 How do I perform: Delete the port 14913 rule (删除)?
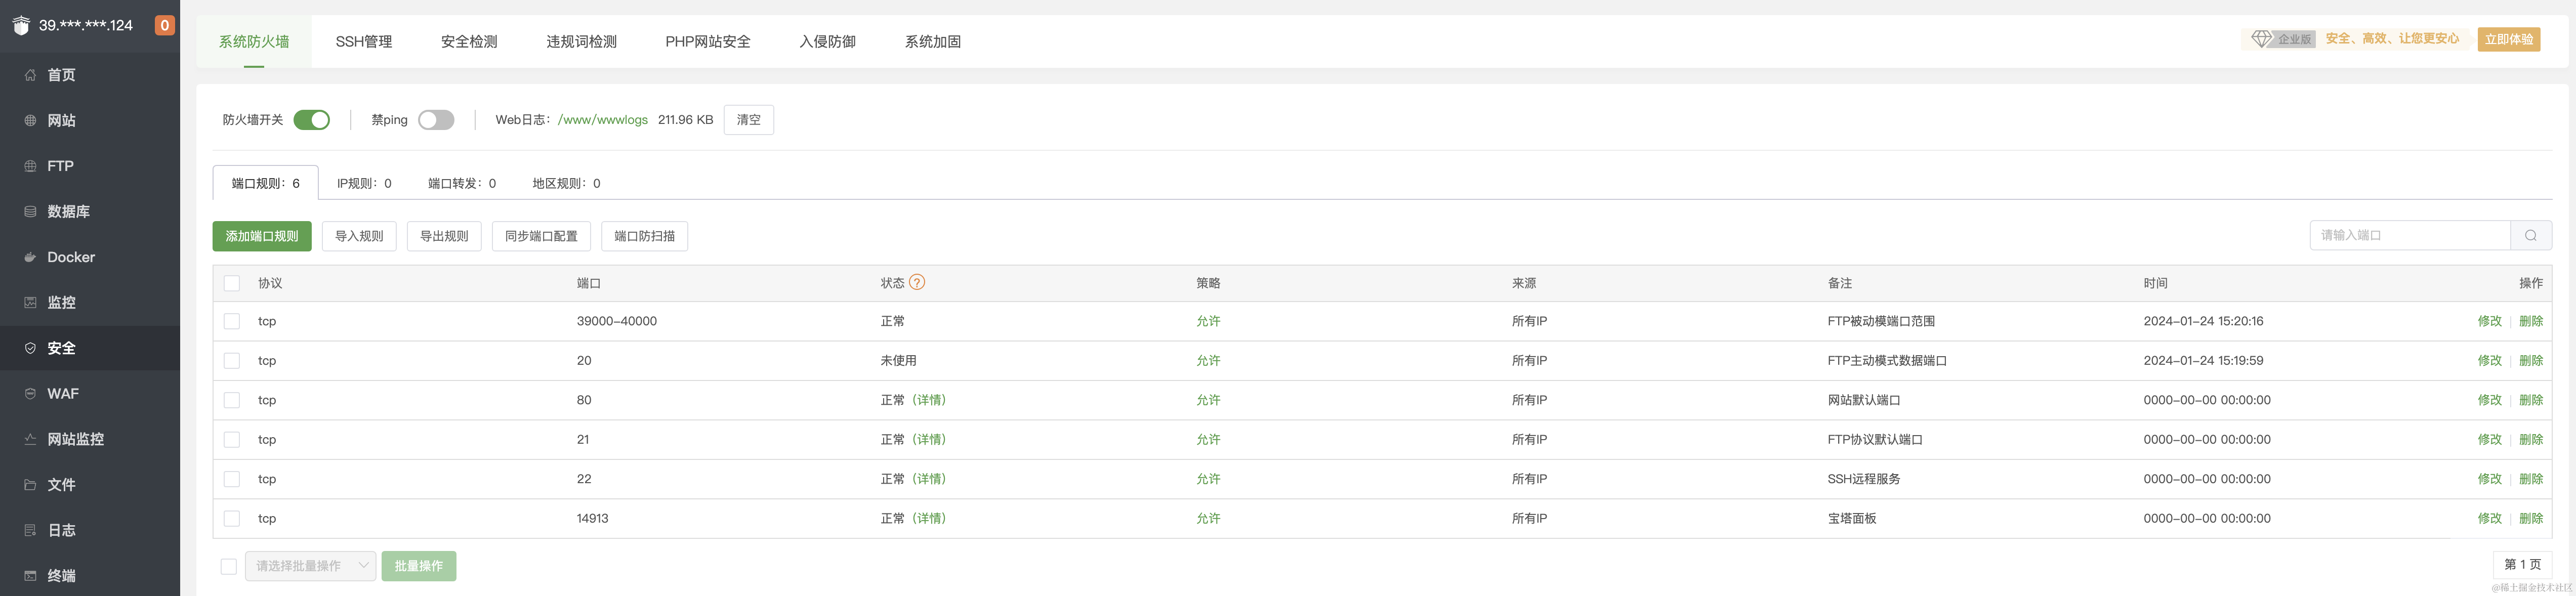click(x=2530, y=518)
